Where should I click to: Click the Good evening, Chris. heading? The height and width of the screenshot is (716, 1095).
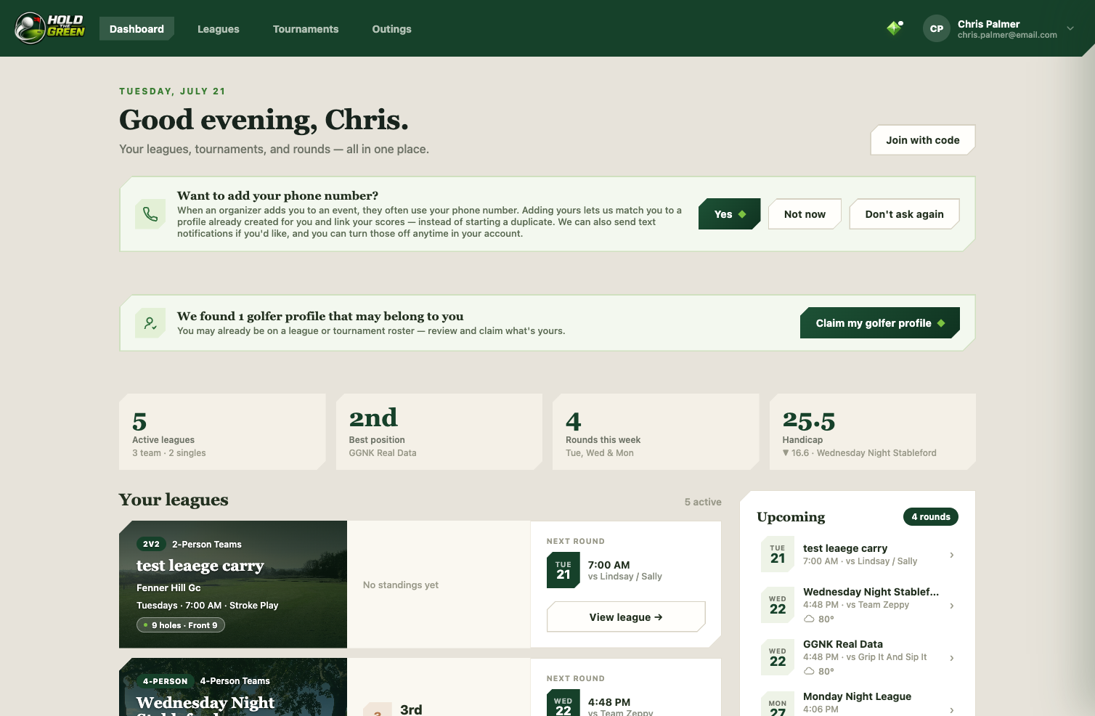[x=264, y=120]
